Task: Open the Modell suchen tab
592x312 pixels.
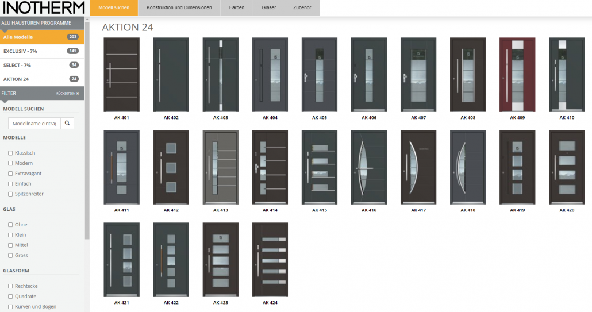Action: (114, 7)
